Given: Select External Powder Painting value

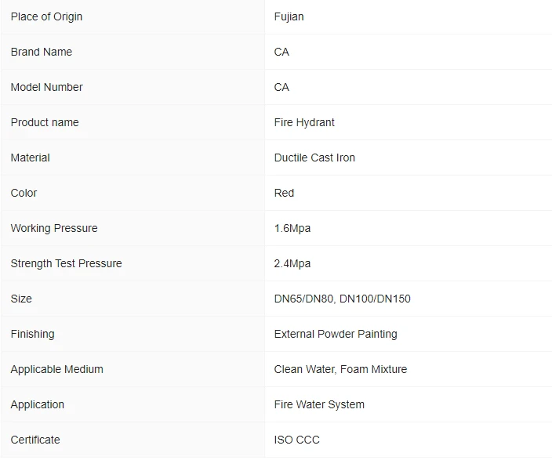Looking at the screenshot, I should [336, 334].
